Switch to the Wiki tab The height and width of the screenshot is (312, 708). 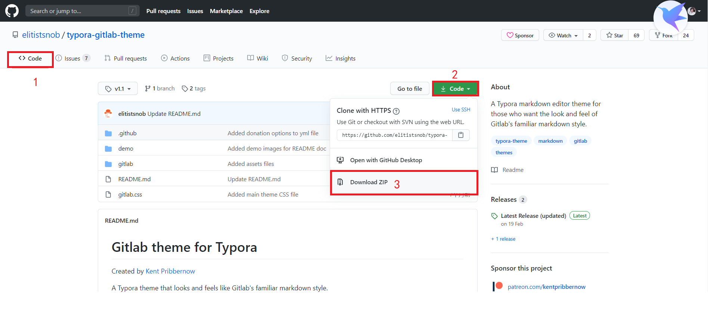[x=258, y=58]
